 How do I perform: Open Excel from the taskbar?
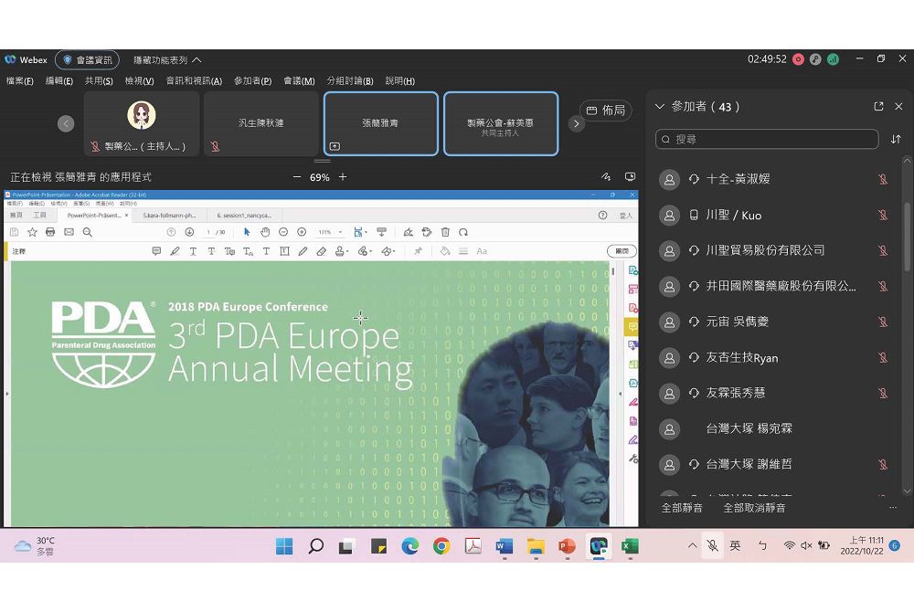point(630,546)
